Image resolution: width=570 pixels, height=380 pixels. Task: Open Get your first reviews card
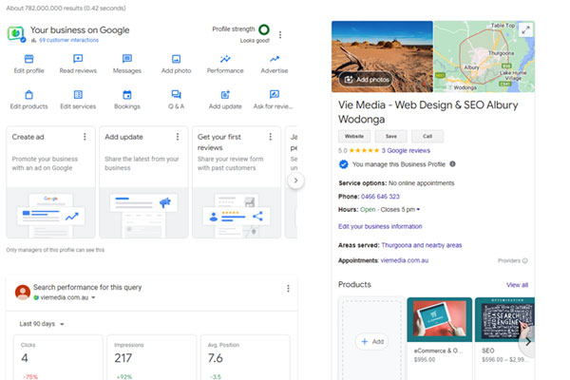pos(237,182)
